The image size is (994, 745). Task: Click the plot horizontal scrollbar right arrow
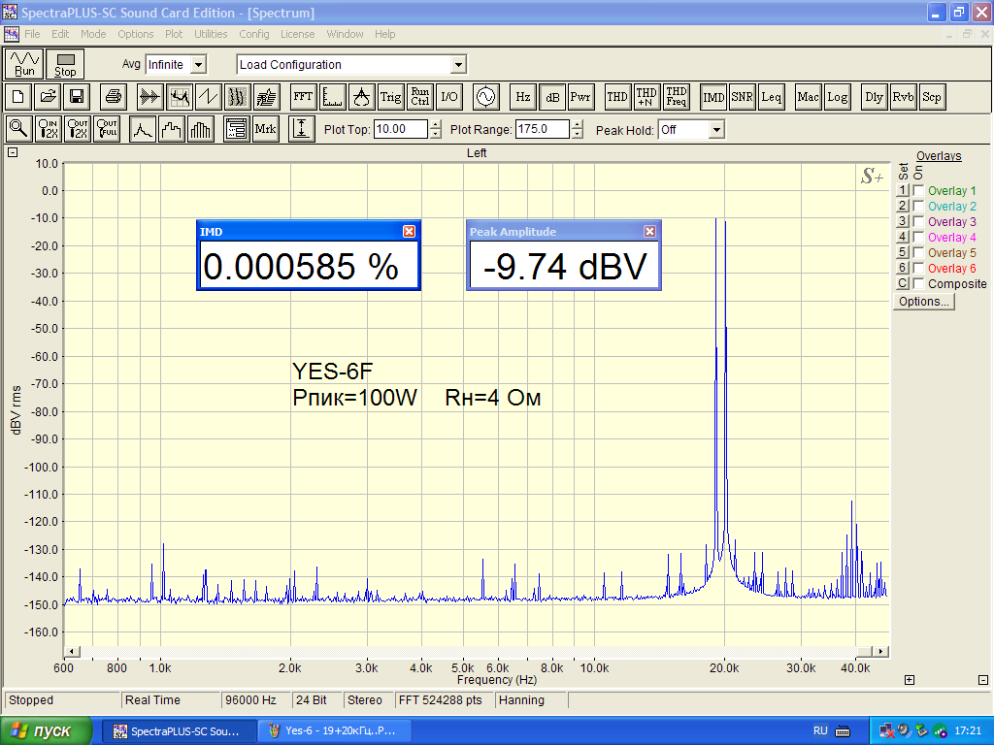click(879, 651)
